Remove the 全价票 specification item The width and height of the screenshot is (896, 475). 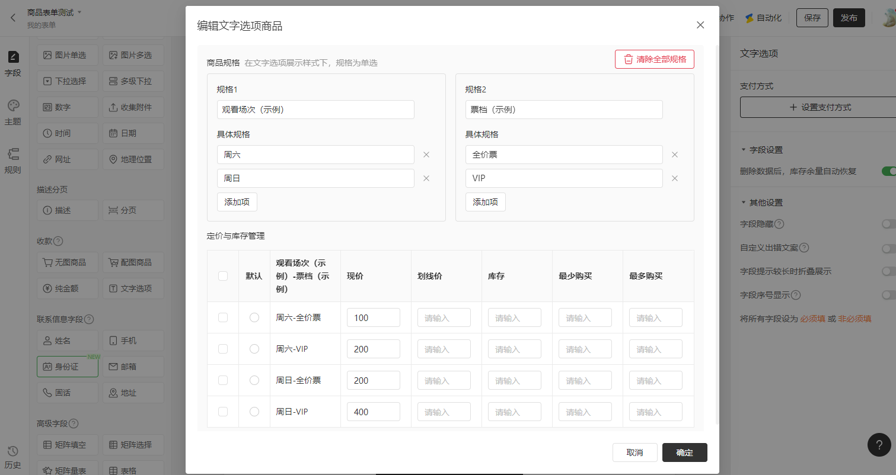tap(674, 155)
